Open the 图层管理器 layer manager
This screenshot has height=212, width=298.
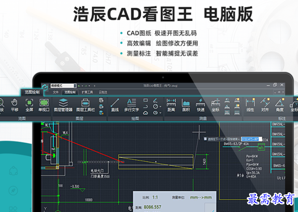coord(63,105)
